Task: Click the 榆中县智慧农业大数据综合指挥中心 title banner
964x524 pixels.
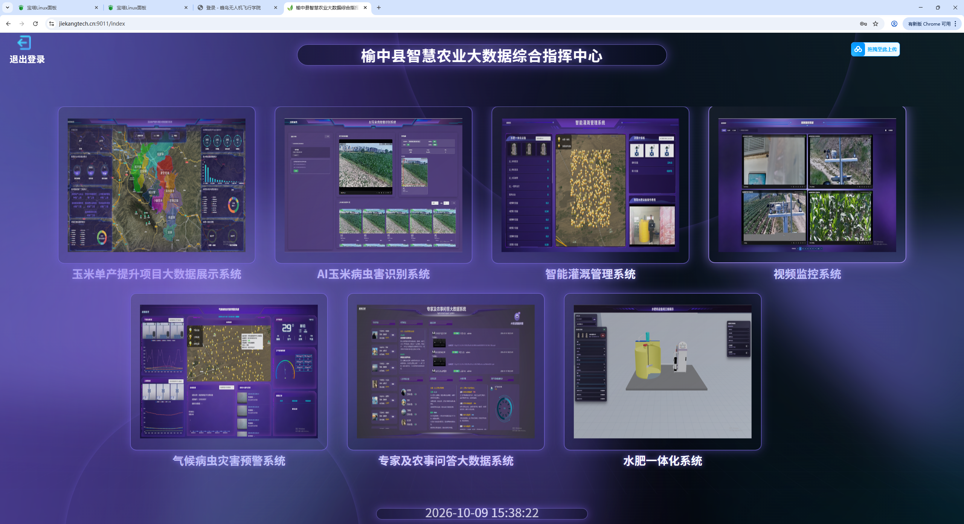Action: [x=482, y=55]
